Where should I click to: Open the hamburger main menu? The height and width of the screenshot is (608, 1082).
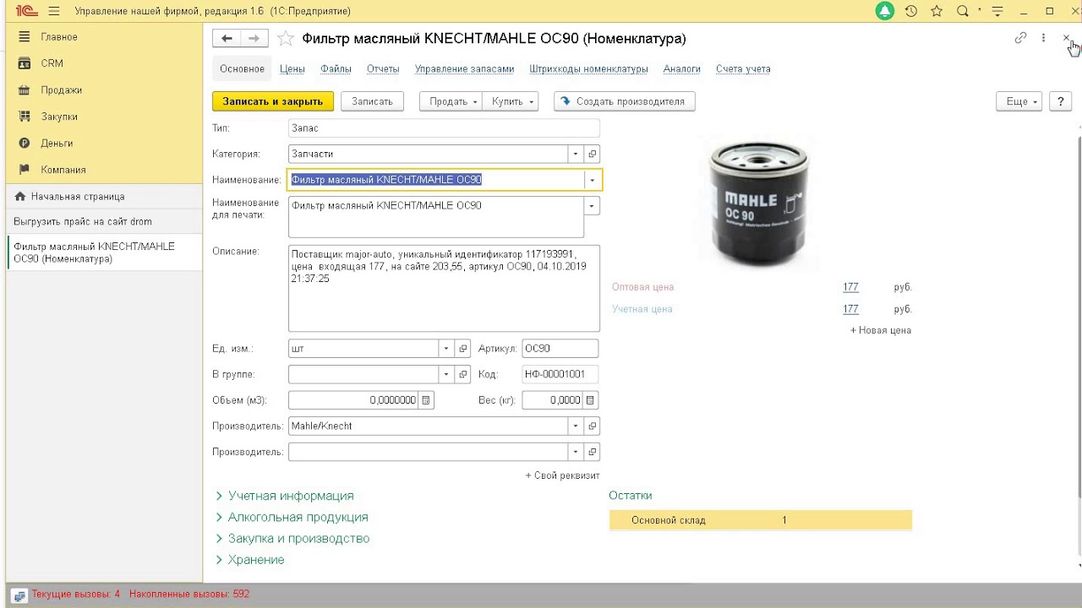pyautogui.click(x=54, y=11)
